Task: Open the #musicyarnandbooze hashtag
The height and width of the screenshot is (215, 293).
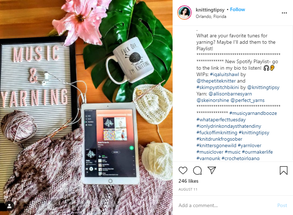Action: pyautogui.click(x=253, y=113)
